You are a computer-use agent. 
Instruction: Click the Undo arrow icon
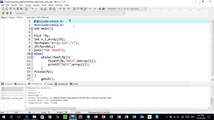[32, 9]
